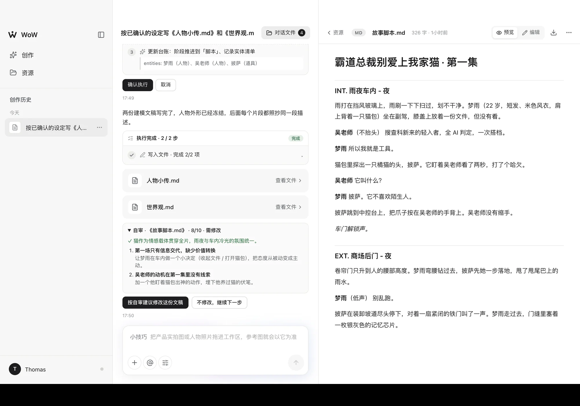This screenshot has width=580, height=406.
Task: Click the status dot next to Thomas
Action: pyautogui.click(x=102, y=369)
